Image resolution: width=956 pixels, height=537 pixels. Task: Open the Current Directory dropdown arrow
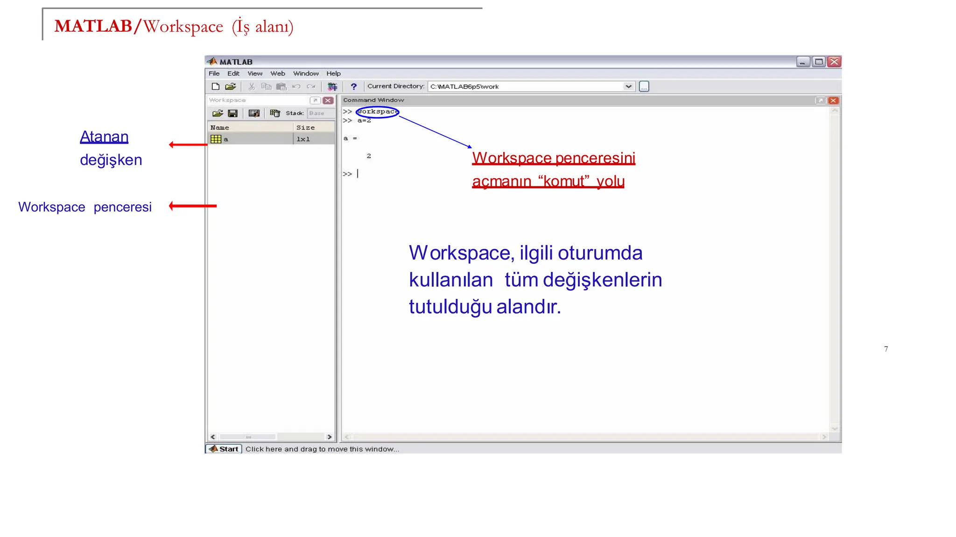point(628,86)
